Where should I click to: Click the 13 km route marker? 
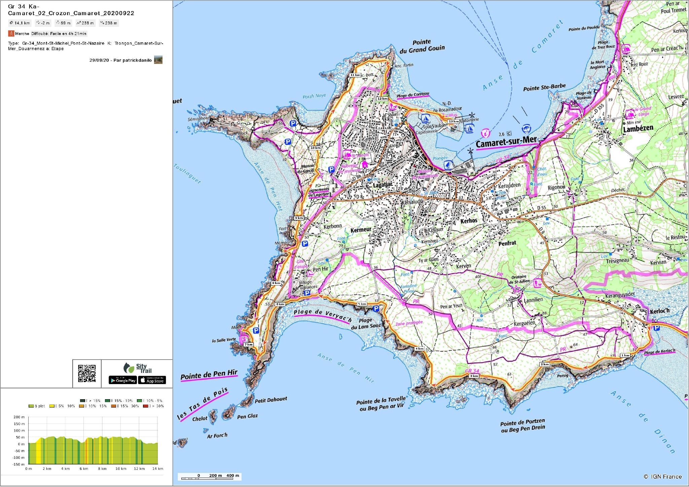453,121
